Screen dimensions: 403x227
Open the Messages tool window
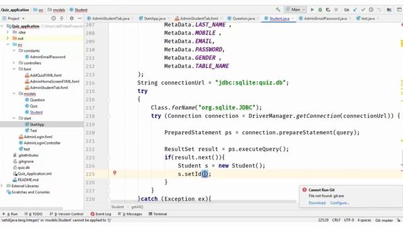[x=130, y=214]
